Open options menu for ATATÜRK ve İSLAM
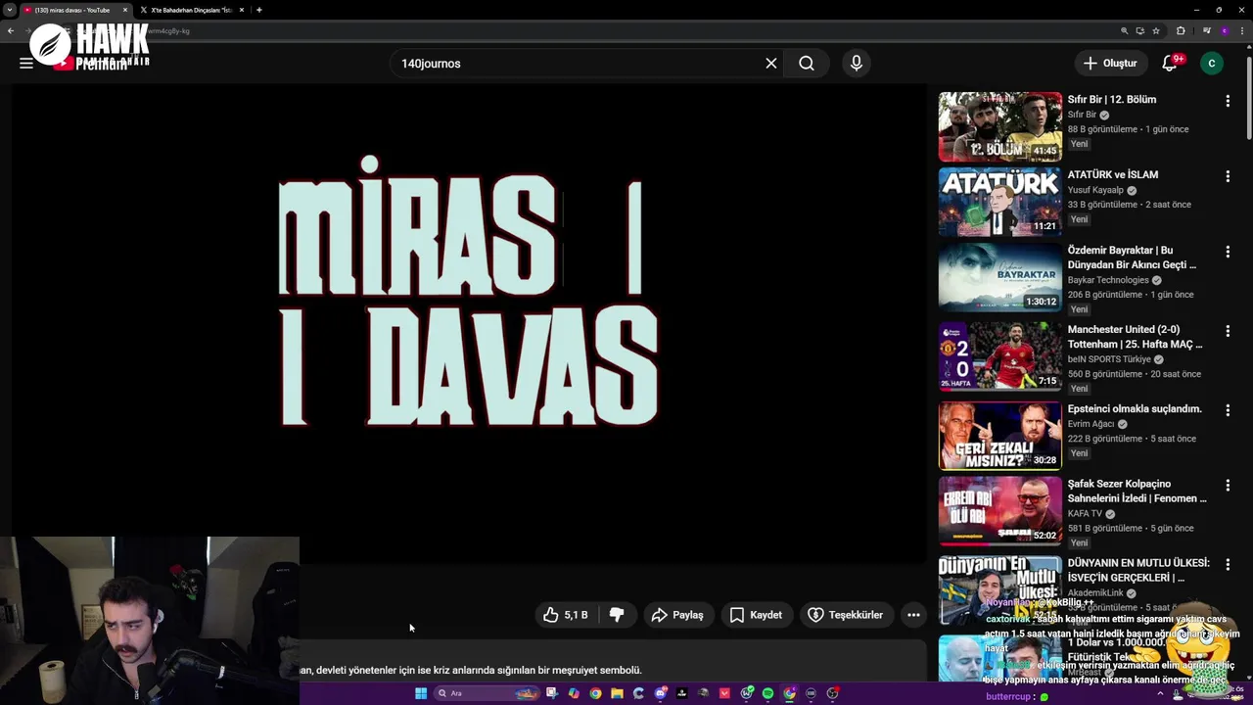The height and width of the screenshot is (705, 1253). (x=1228, y=176)
